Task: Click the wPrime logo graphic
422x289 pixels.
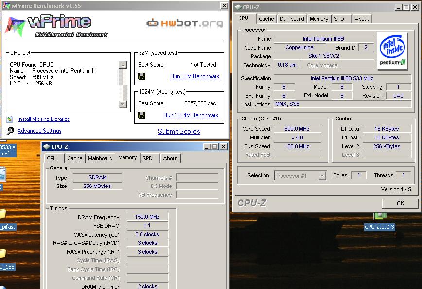Action: click(56, 26)
